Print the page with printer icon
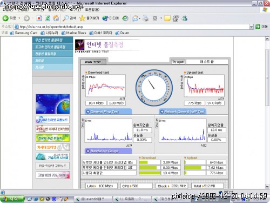The height and width of the screenshot is (203, 270). click(145, 18)
